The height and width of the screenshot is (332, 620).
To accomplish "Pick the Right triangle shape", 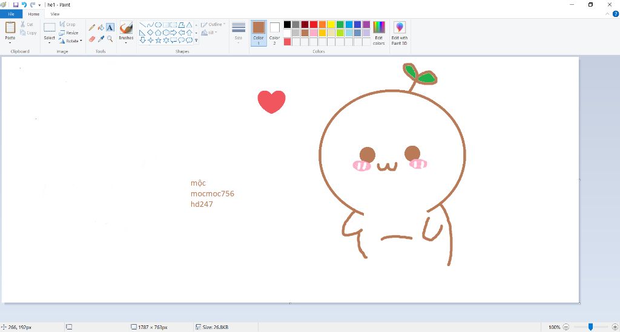I will click(x=142, y=33).
